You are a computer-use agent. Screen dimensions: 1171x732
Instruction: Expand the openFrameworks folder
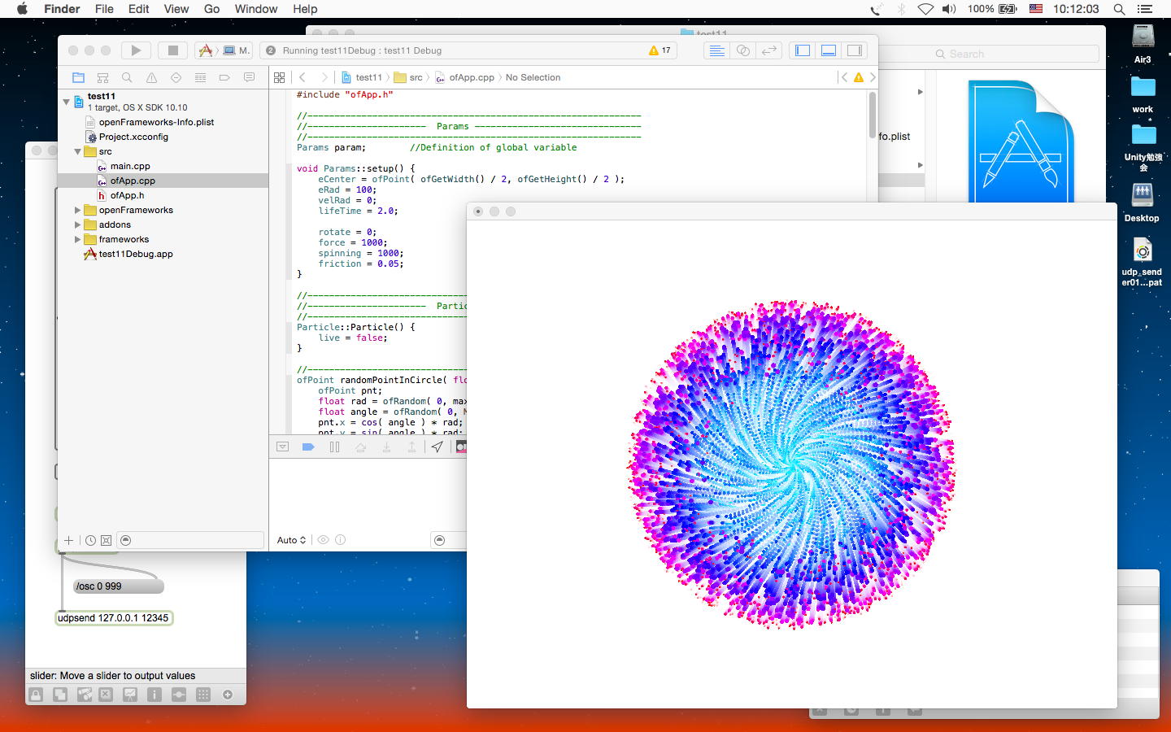(78, 211)
